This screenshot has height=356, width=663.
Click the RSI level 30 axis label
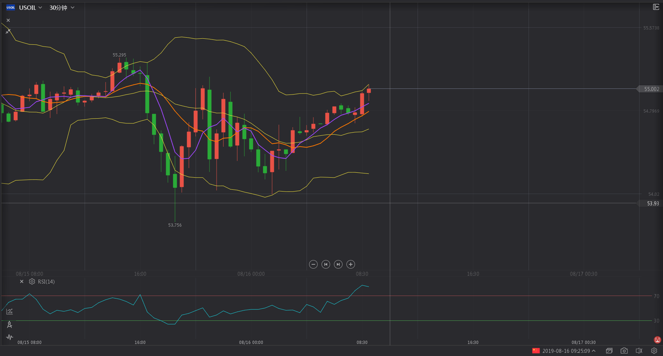pyautogui.click(x=657, y=321)
